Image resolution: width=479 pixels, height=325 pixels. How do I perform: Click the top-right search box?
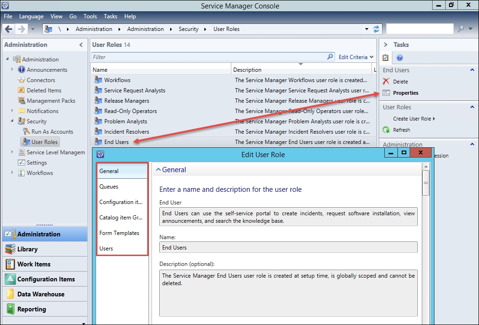pos(420,29)
